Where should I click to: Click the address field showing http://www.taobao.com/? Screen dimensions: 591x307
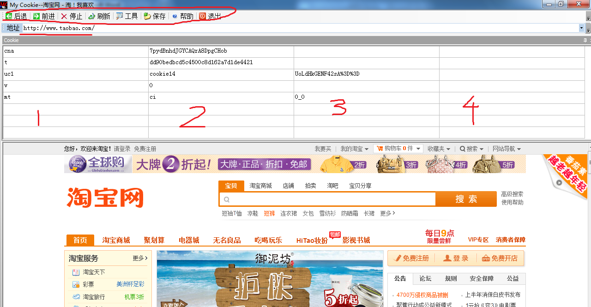coord(300,28)
